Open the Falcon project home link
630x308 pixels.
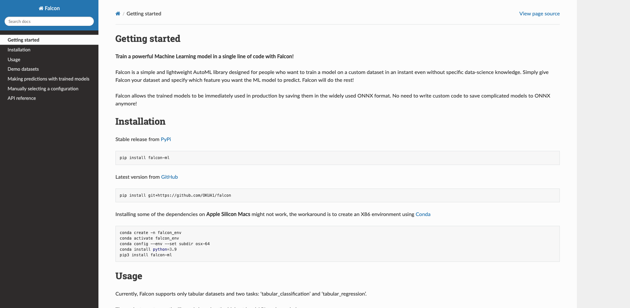49,8
